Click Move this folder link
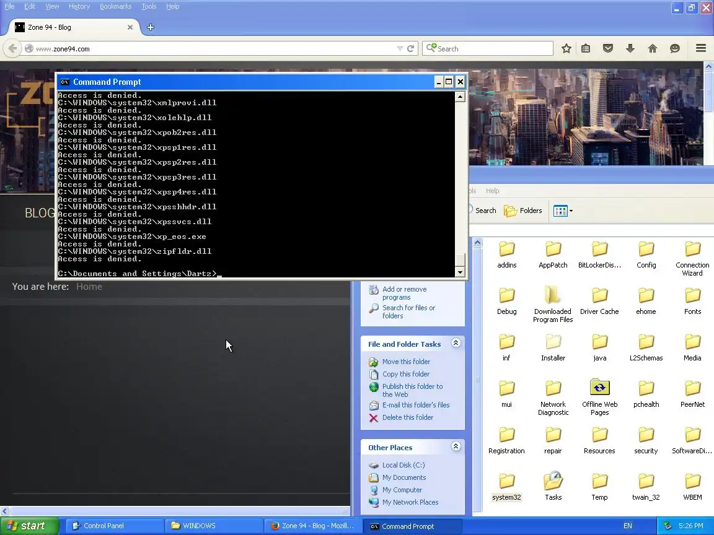714x535 pixels. pyautogui.click(x=406, y=362)
